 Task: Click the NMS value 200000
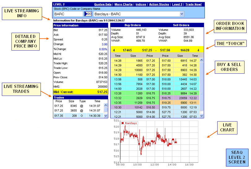(103, 87)
